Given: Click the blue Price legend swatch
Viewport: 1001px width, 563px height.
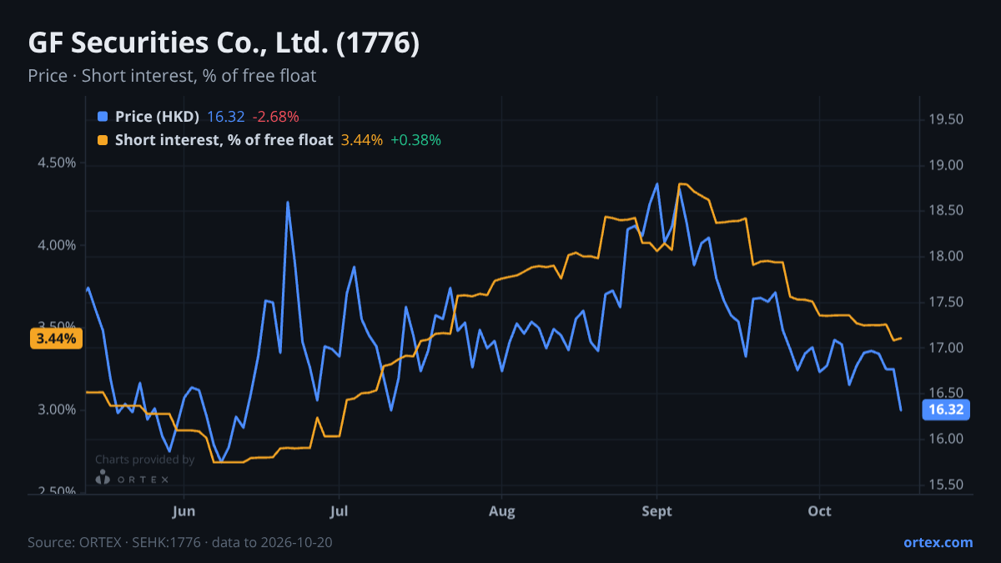Looking at the screenshot, I should point(103,117).
